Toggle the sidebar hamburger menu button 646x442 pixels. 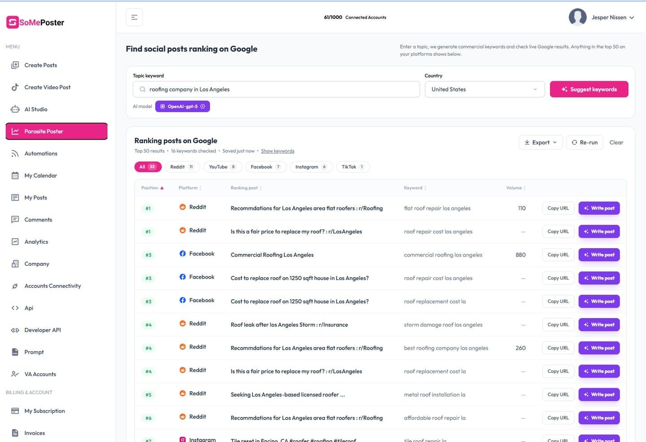click(x=134, y=18)
